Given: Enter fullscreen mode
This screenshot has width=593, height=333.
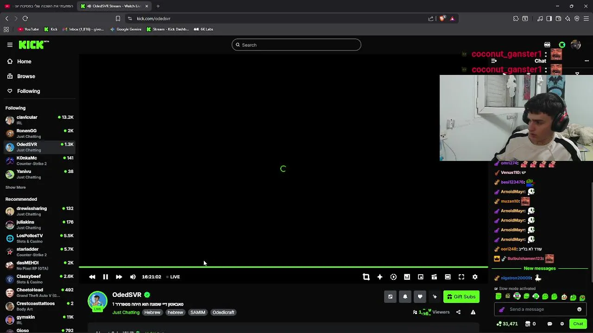Looking at the screenshot, I should point(461,277).
